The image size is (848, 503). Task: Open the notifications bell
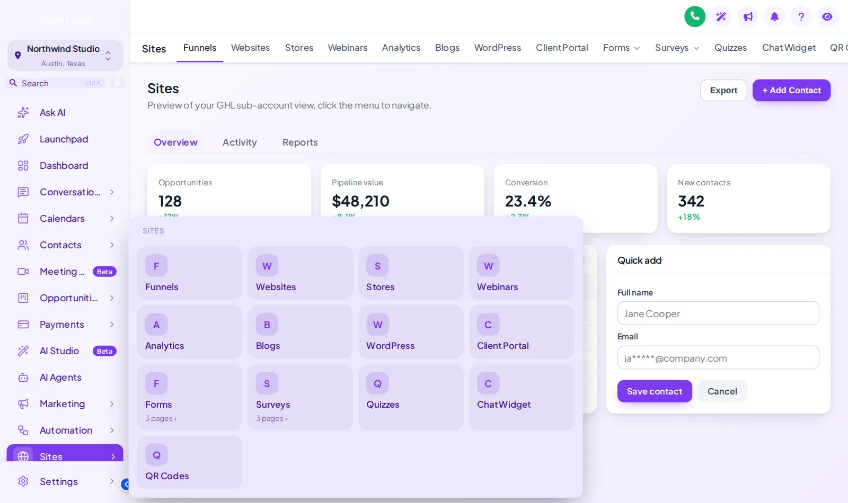tap(774, 16)
